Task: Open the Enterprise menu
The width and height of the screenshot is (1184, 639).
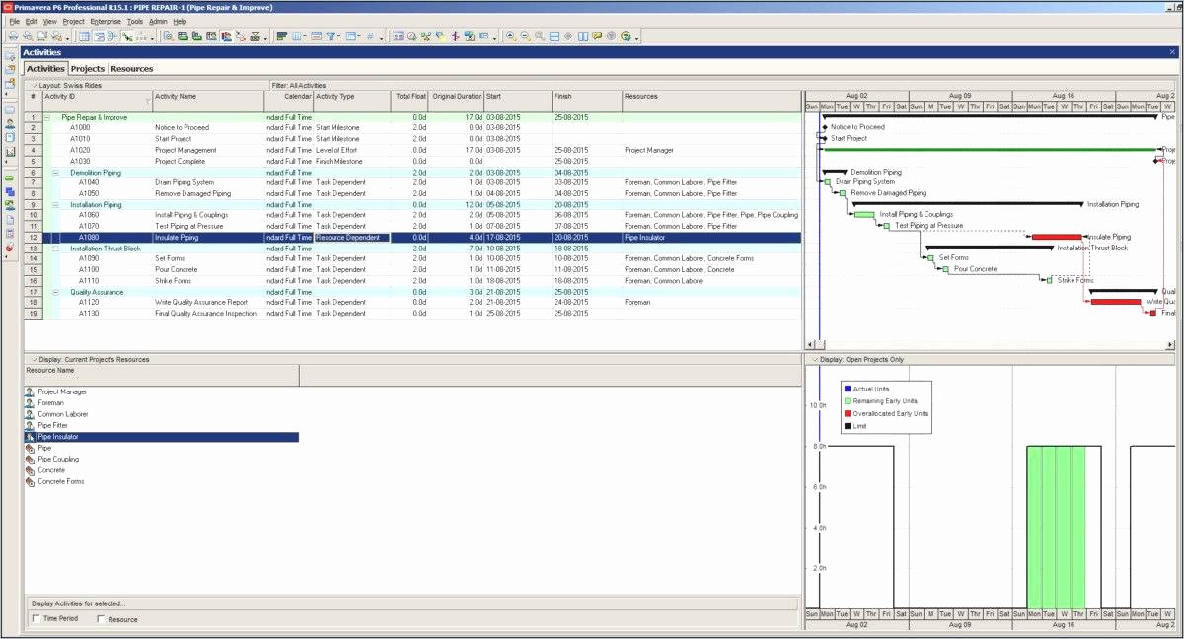Action: 105,21
